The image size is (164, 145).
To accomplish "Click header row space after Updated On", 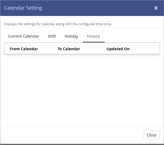I will [x=145, y=49].
